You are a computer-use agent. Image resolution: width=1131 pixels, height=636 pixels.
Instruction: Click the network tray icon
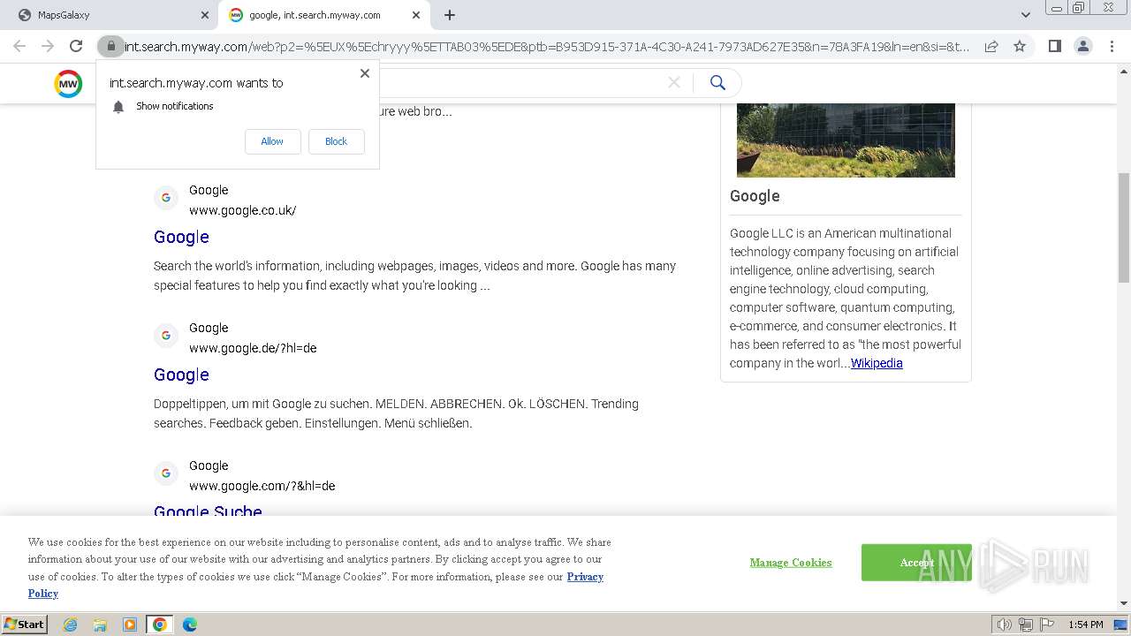1026,625
